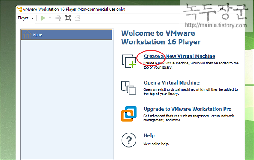Screen dimensions: 254x160
Task: Click the Workstation Pro orange-blue logo icon
Action: tap(129, 114)
